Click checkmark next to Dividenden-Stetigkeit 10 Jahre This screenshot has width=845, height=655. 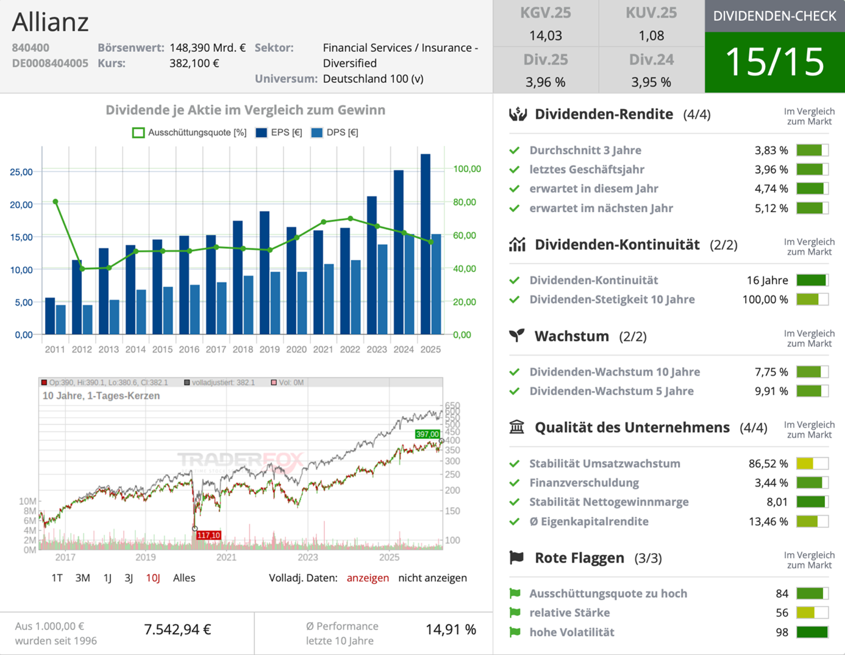pyautogui.click(x=515, y=299)
